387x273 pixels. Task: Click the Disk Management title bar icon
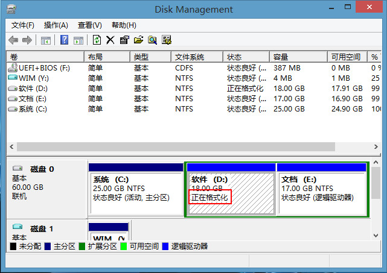coord(11,9)
